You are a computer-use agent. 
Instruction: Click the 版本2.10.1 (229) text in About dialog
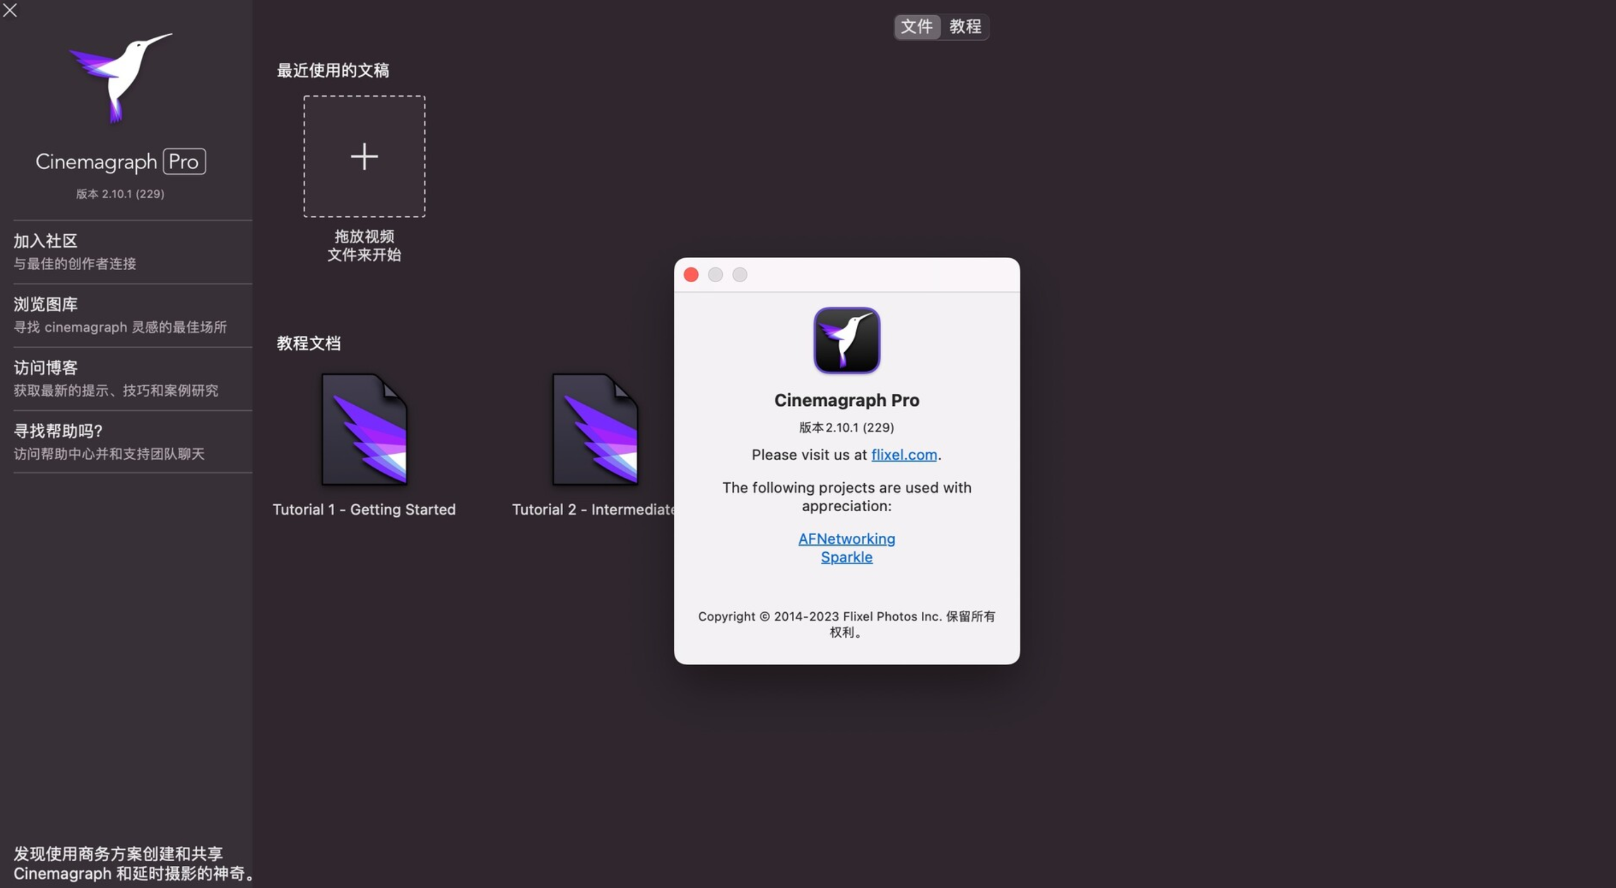click(846, 427)
